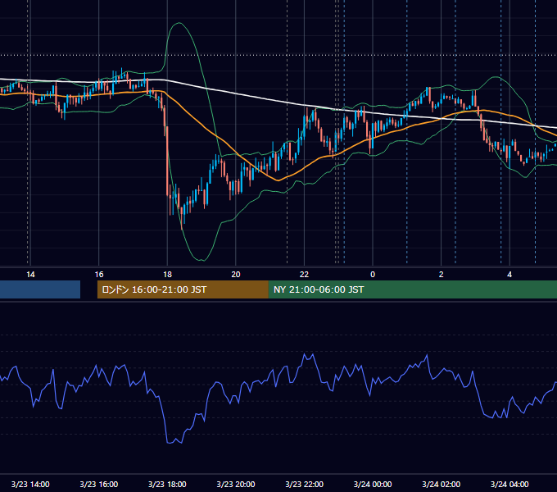Click the hour 20 axis label
Screen dimensions: 557x492
236,275
